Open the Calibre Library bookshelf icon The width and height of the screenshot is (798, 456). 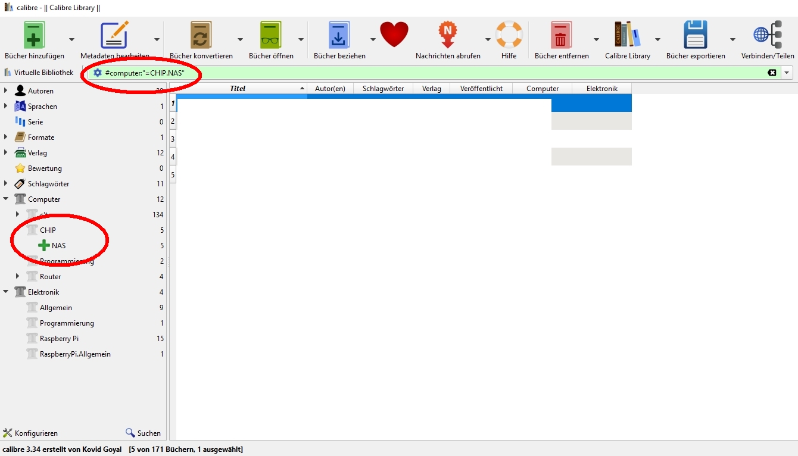[627, 35]
